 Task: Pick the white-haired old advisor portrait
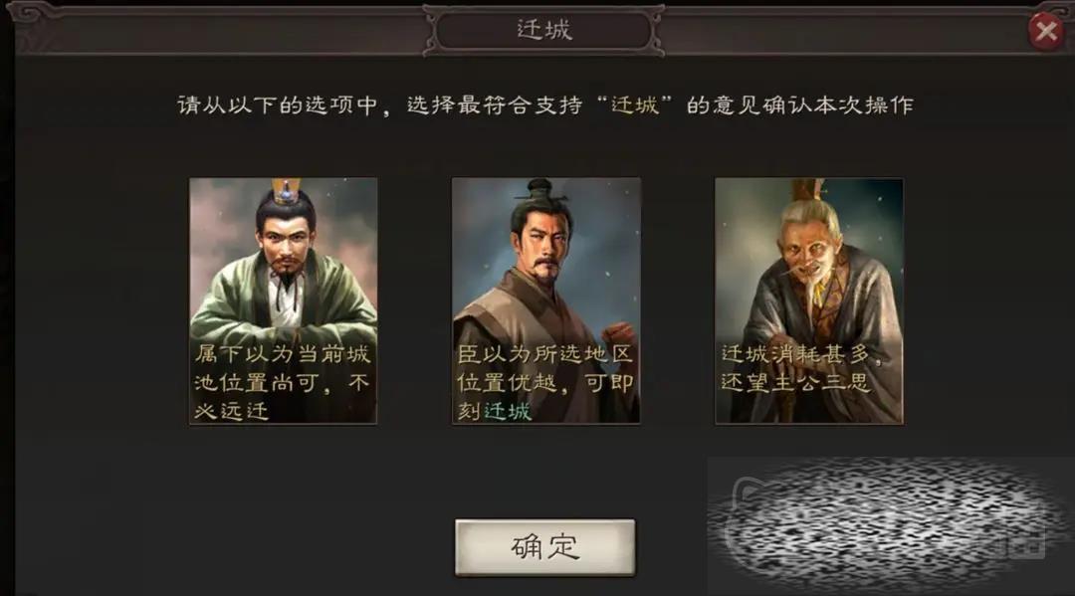tap(809, 300)
